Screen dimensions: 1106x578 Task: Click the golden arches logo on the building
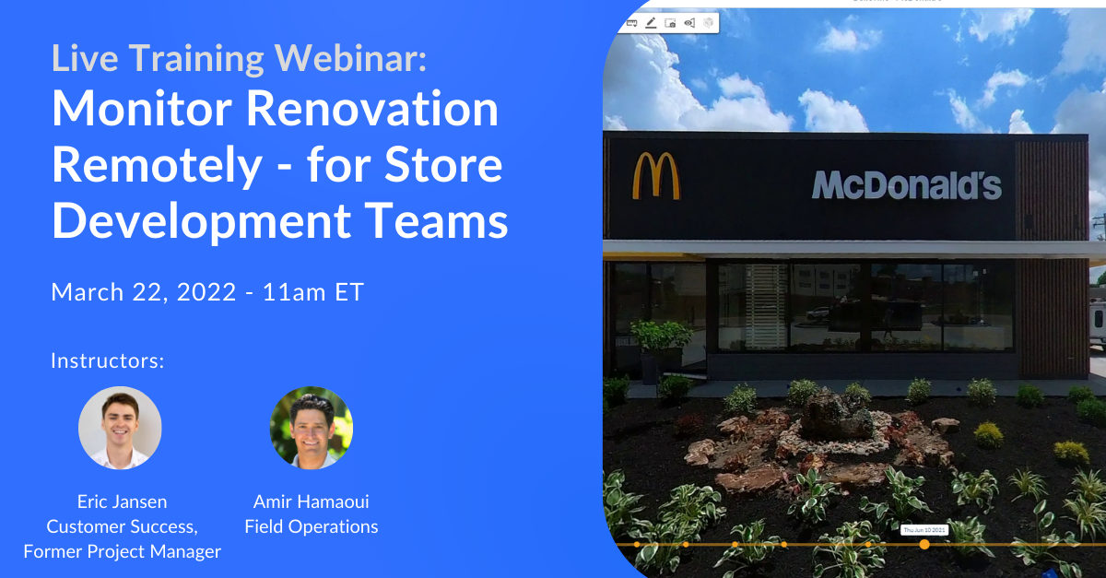coord(656,176)
